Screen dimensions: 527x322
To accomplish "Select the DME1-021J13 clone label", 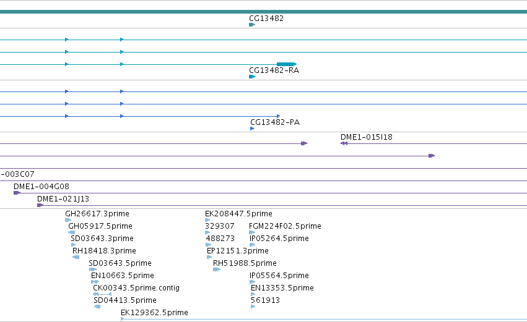I will [63, 199].
